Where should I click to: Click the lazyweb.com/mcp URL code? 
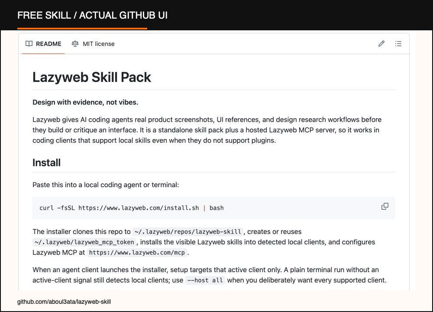pos(137,253)
